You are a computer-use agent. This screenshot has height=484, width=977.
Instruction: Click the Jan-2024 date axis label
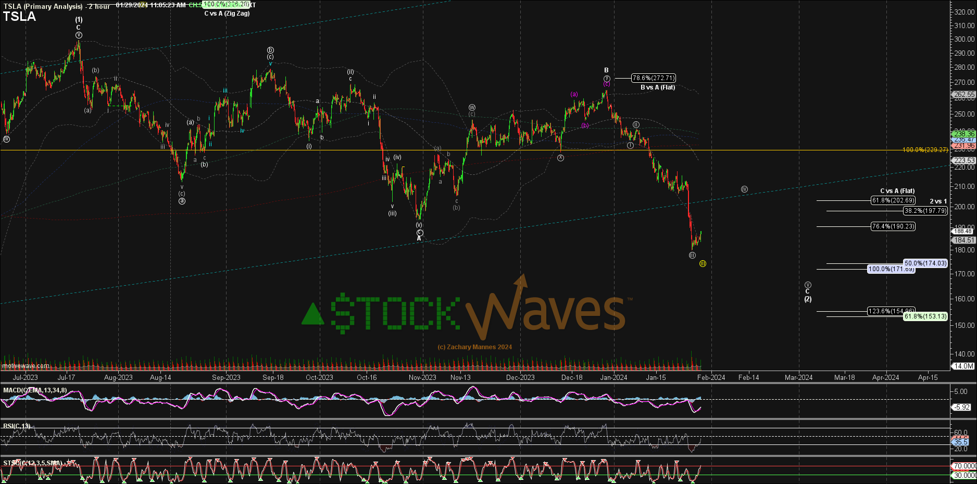(x=614, y=377)
